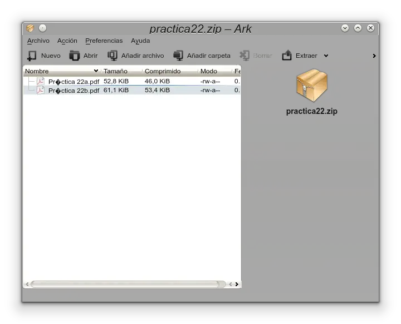This screenshot has height=324, width=401.
Task: Click the 46,0 KiB compressed cell
Action: coord(157,81)
